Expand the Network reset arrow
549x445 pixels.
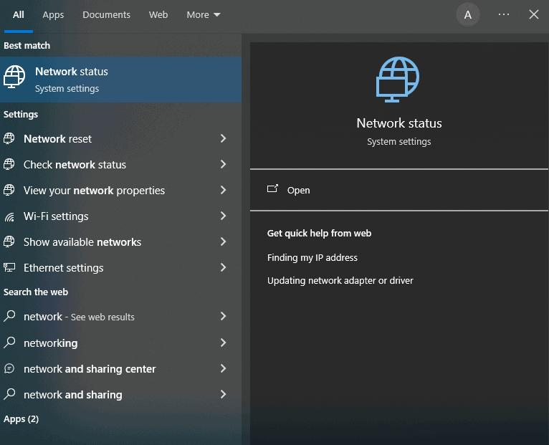[x=223, y=139]
